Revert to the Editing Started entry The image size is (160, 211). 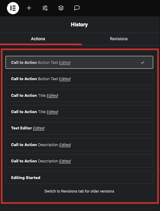point(79,178)
